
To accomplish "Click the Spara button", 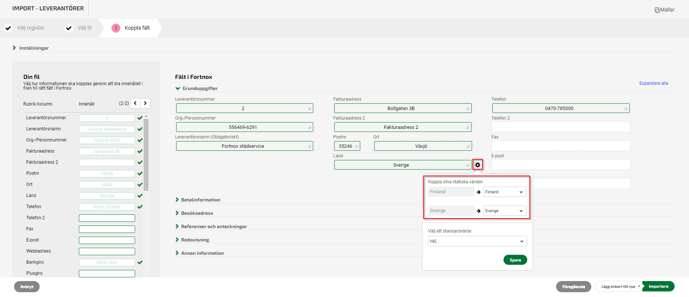I will pos(515,260).
